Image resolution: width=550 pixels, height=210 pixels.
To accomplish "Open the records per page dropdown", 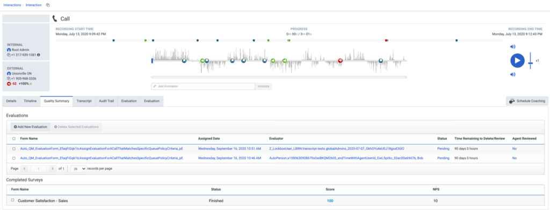I will (78, 169).
